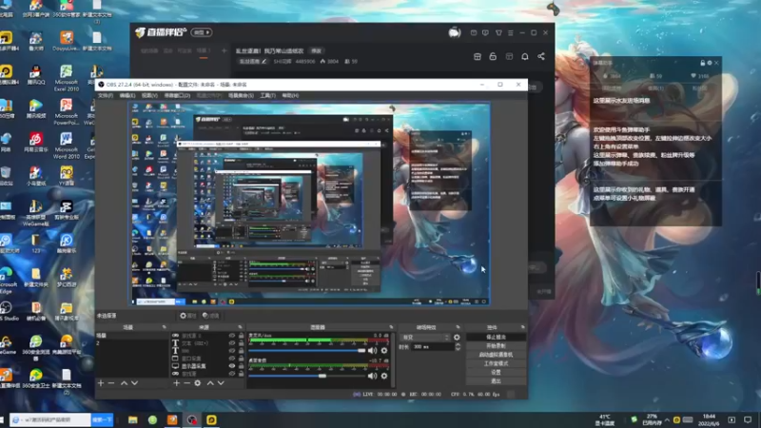
Task: Open the 编辑(E) menu in OBS
Action: (127, 96)
